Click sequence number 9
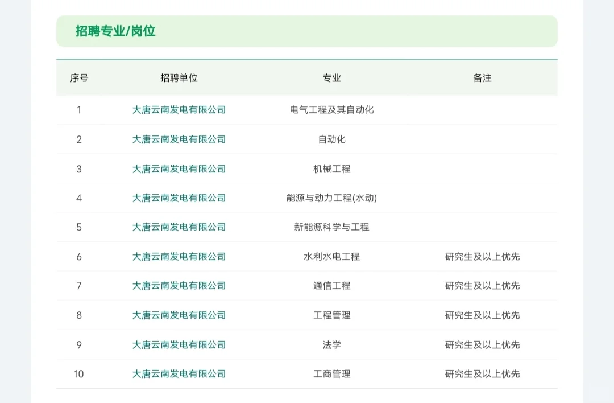 (79, 345)
